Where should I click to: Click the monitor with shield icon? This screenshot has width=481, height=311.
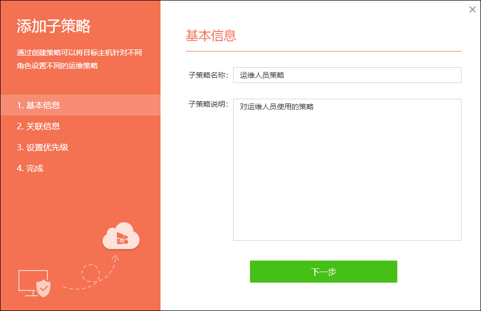tap(34, 283)
